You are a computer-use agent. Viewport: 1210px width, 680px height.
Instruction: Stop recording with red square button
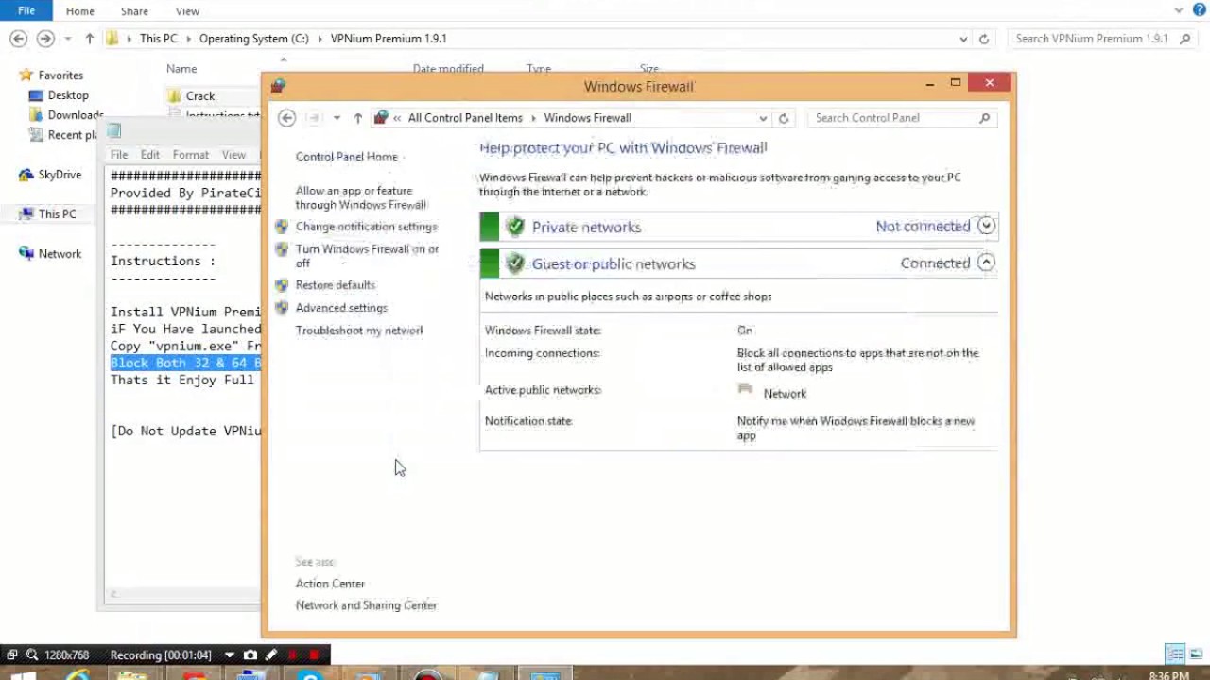point(314,654)
